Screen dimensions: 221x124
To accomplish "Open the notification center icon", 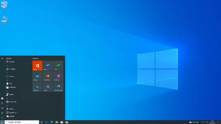I will pos(218,122).
